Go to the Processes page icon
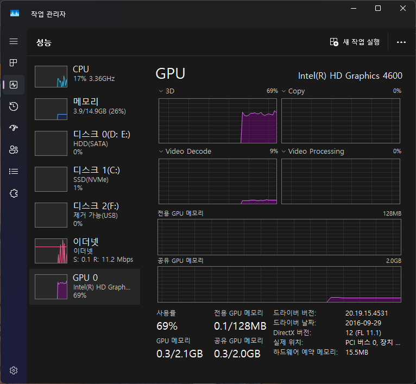The height and width of the screenshot is (384, 416). [14, 63]
